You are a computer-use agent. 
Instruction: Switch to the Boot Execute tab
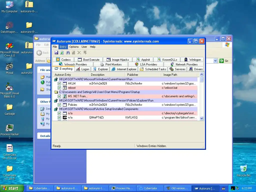click(x=89, y=60)
